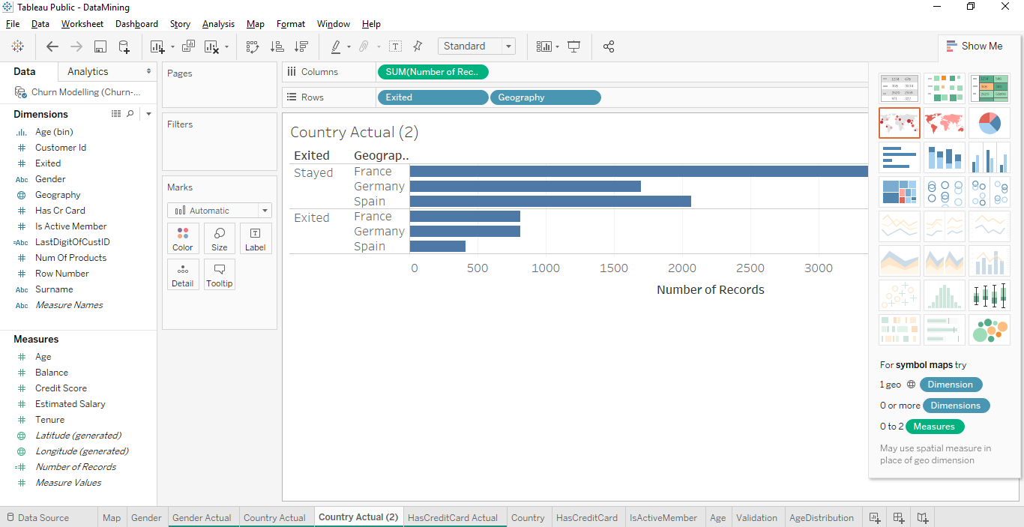Pick the box-and-whisker plot in Show Me
The width and height of the screenshot is (1024, 527).
point(989,295)
